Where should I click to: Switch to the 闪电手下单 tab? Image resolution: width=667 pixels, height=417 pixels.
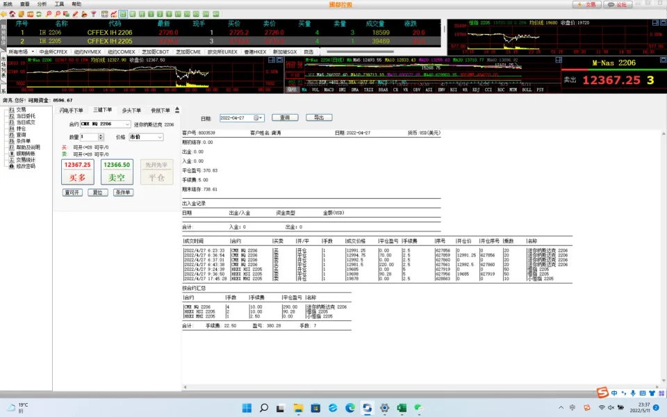pyautogui.click(x=72, y=111)
